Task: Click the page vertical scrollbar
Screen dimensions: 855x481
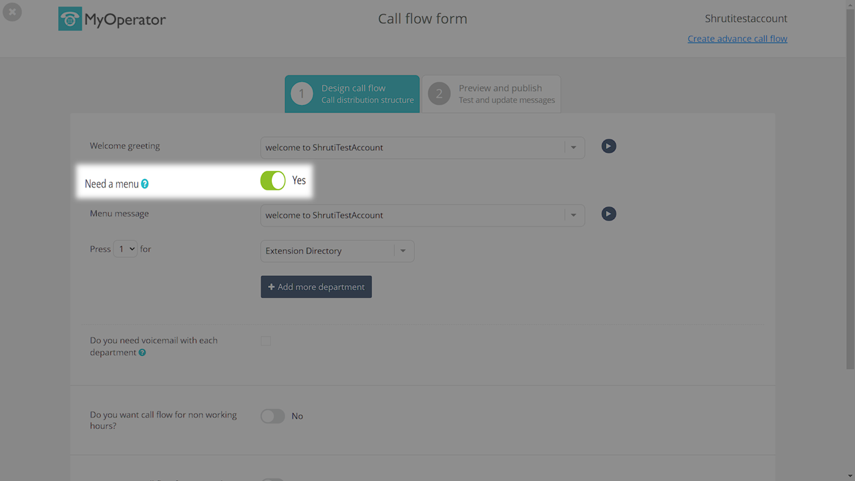Action: coord(850,200)
